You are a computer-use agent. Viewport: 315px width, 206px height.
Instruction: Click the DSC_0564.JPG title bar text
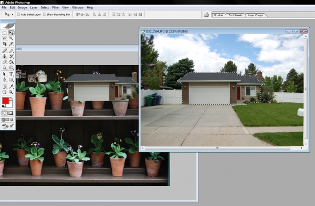(167, 31)
